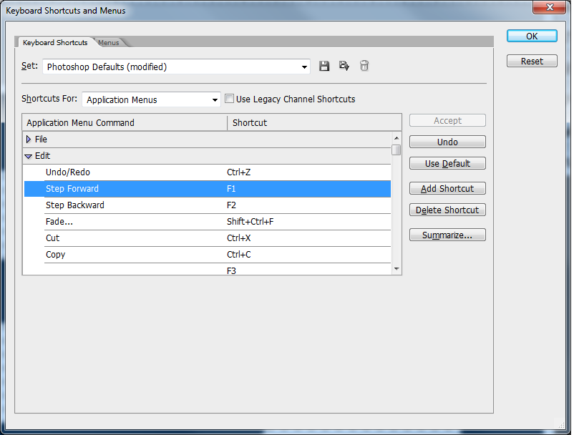This screenshot has height=435, width=574.
Task: Close the Keyboard Shortcuts and Menus dialog
Action: click(x=549, y=7)
